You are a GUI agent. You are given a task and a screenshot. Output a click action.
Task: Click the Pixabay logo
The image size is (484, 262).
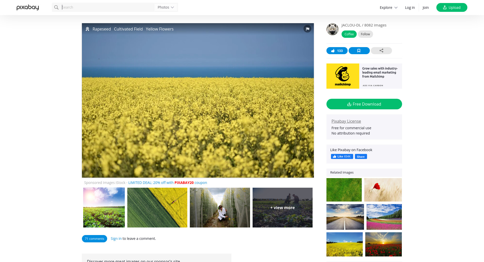pos(28,8)
